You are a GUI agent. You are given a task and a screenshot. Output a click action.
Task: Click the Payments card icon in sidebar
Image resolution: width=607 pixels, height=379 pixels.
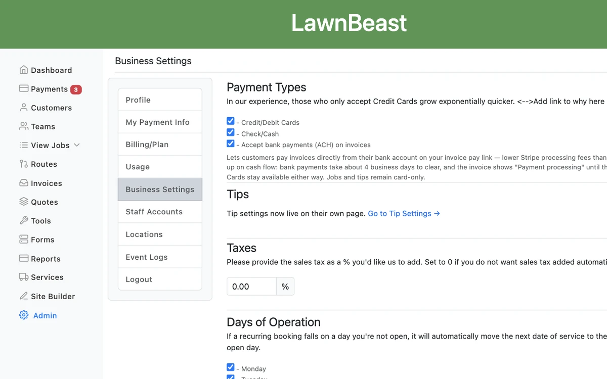(23, 88)
